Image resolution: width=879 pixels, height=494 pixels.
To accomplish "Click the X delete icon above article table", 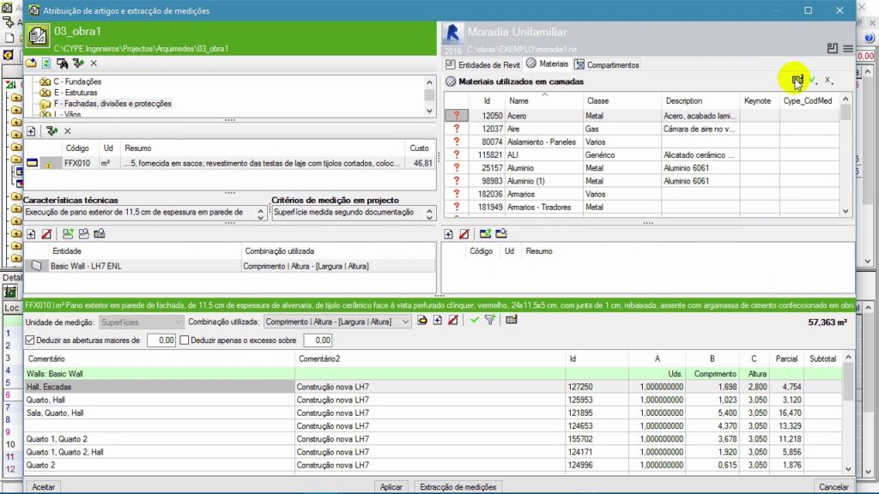I will (67, 130).
